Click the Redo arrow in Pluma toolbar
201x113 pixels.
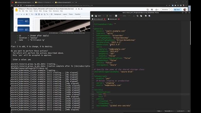129,16
